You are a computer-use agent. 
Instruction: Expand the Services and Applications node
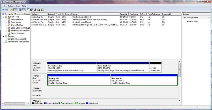3,42
